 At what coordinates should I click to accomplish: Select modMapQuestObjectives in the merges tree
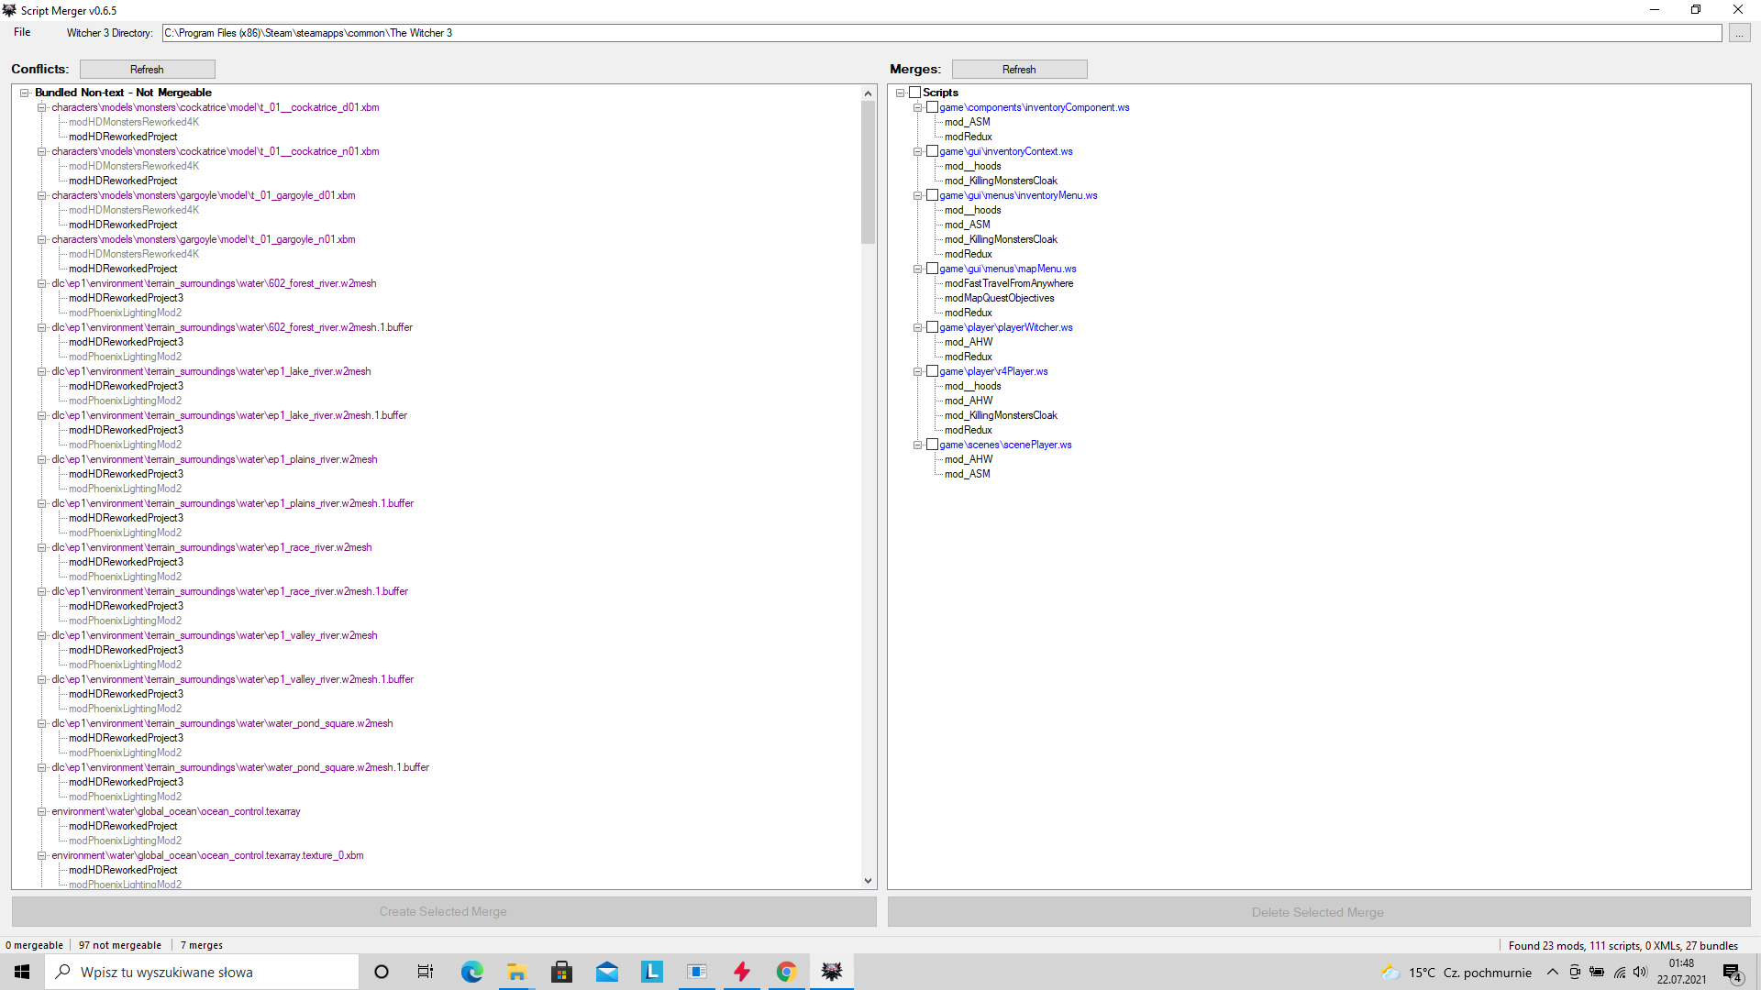[1000, 298]
